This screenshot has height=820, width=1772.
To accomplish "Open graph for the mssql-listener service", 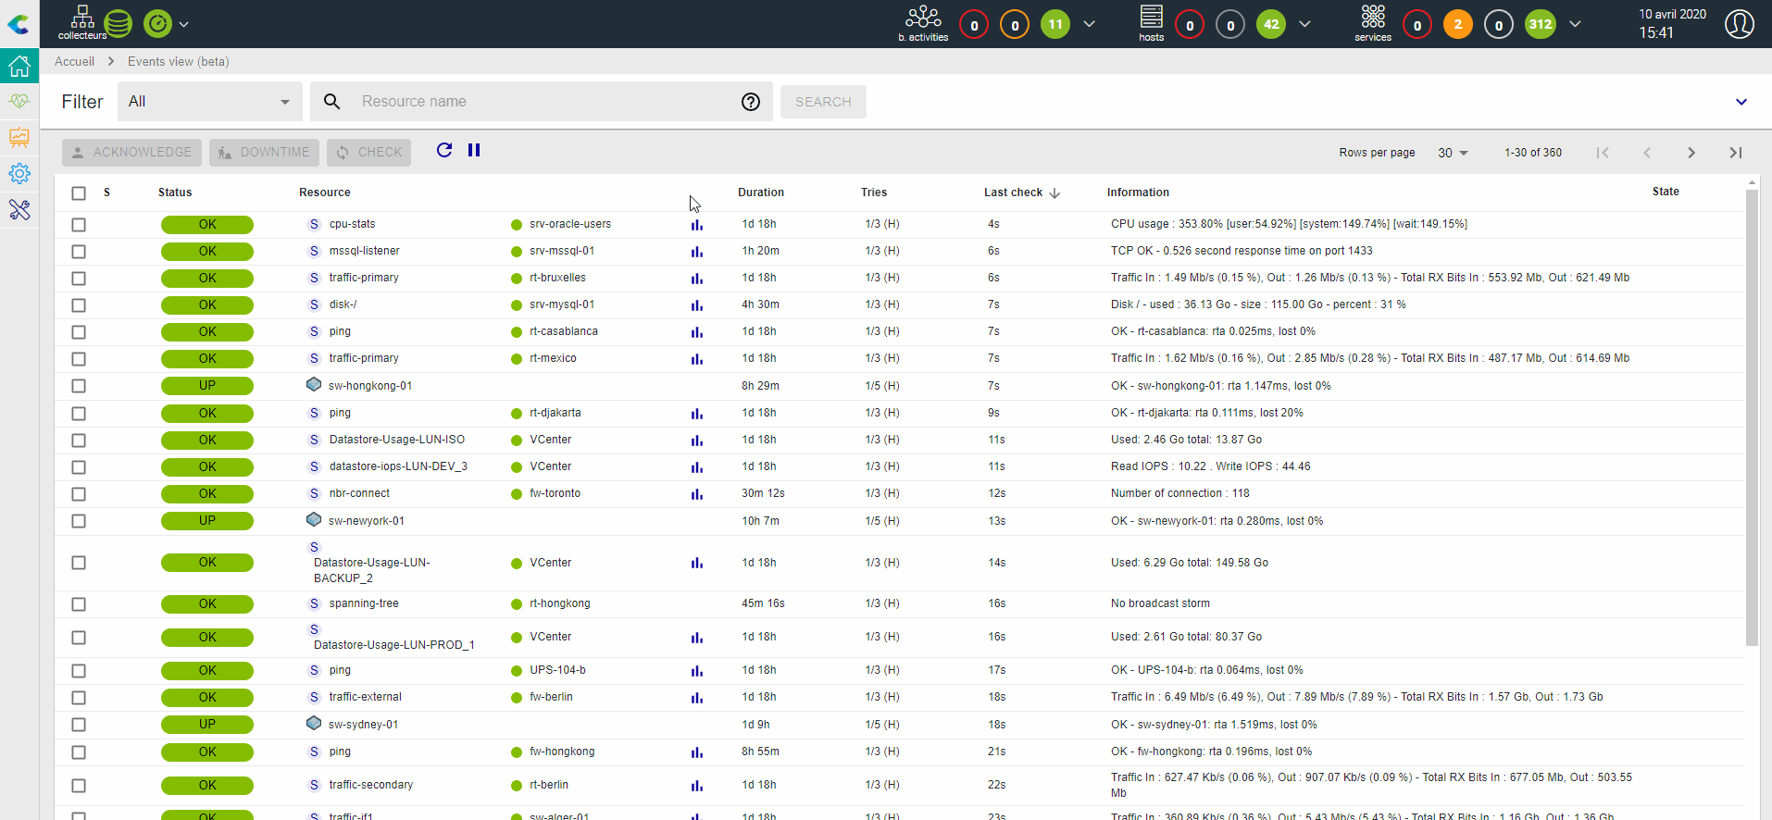I will pos(697,252).
